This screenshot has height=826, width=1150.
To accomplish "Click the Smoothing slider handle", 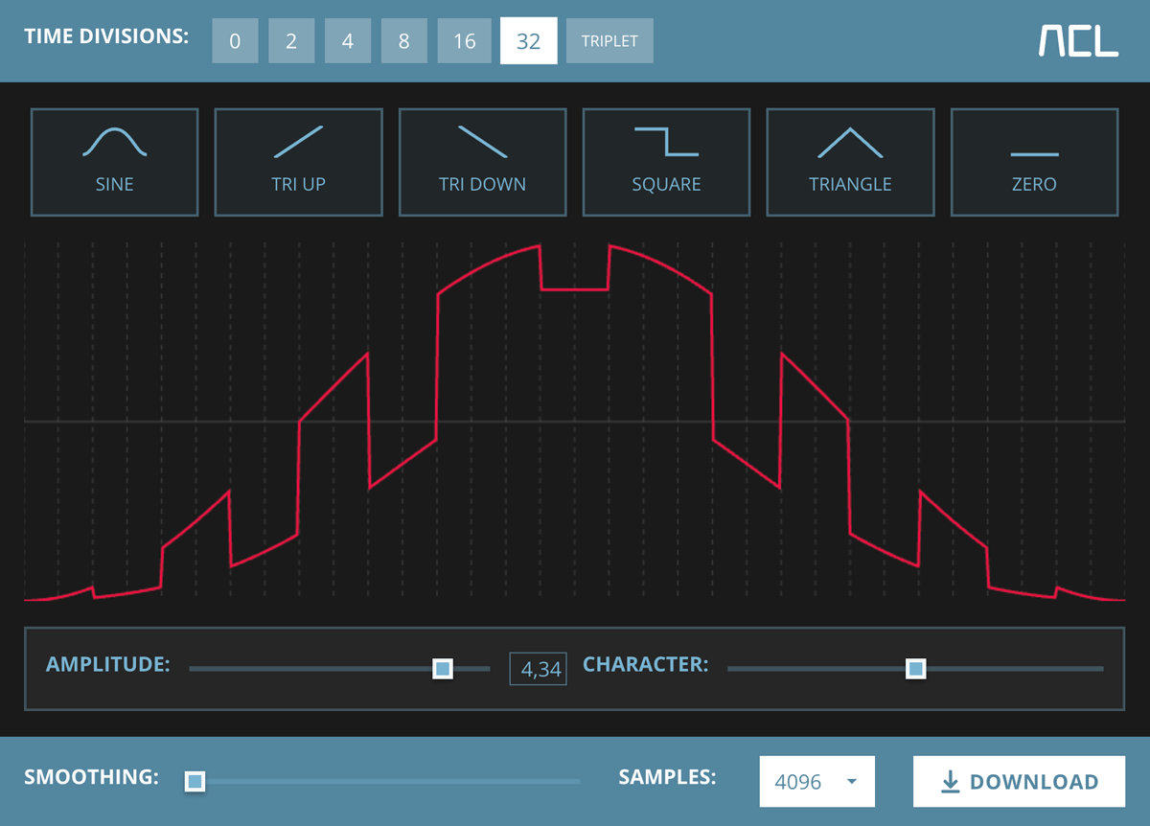I will (195, 782).
